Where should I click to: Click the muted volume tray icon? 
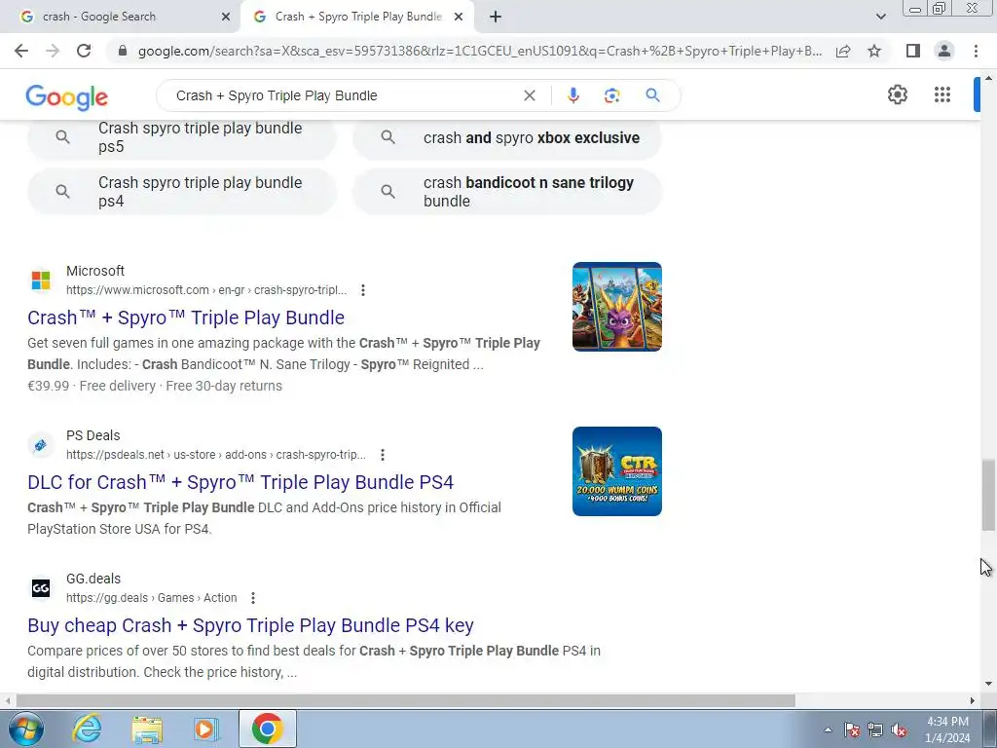[899, 729]
